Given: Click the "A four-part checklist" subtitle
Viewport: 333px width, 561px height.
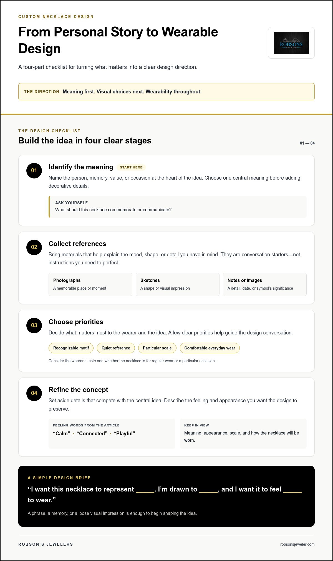Looking at the screenshot, I should click(108, 67).
